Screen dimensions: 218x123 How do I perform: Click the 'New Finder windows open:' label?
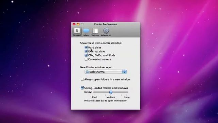pyautogui.click(x=97, y=67)
